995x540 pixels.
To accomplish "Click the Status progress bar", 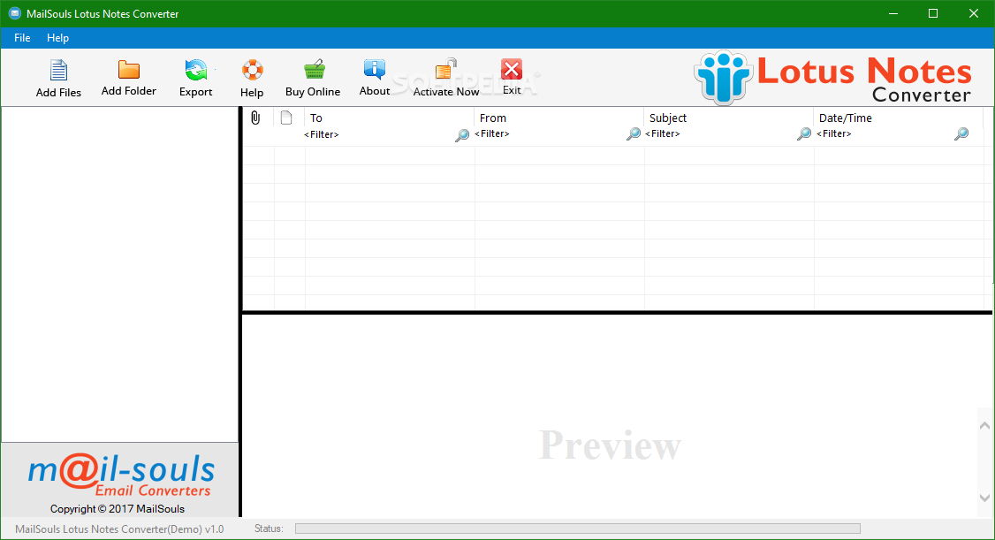I will (x=577, y=529).
